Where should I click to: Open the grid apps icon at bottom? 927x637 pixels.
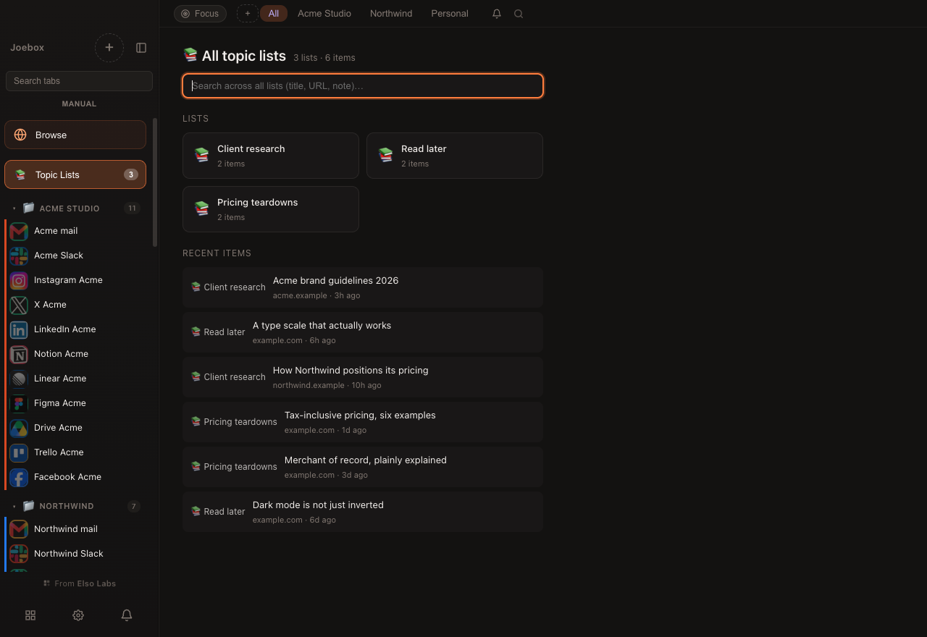click(x=30, y=615)
